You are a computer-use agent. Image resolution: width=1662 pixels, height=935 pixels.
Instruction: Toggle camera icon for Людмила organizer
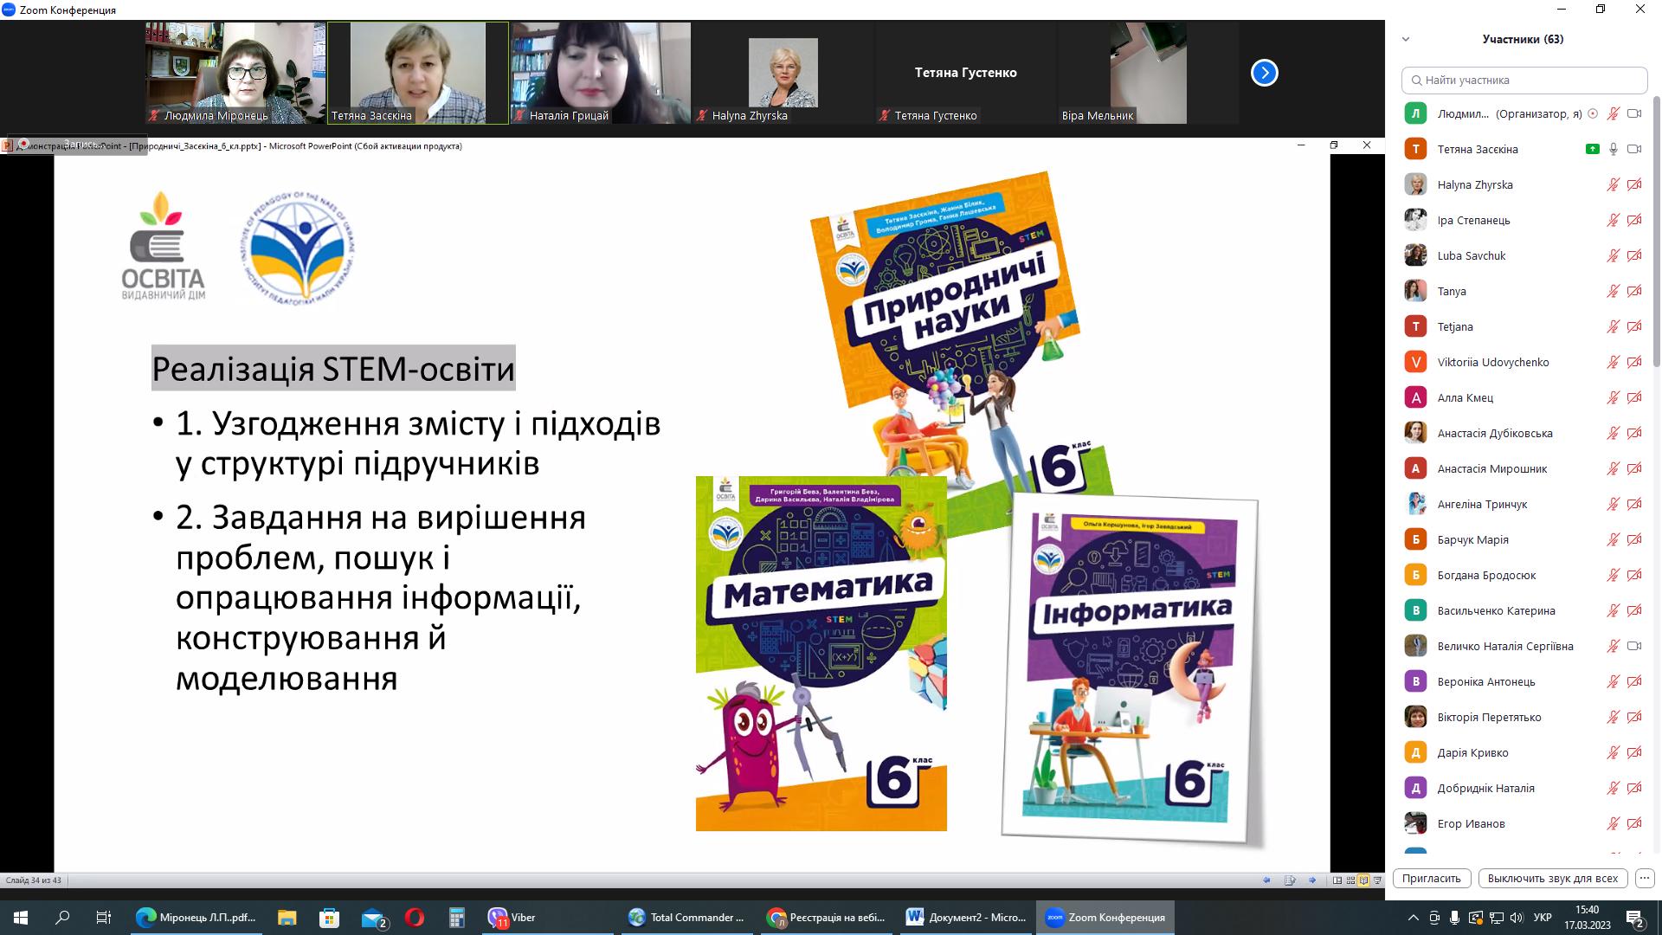(x=1634, y=113)
